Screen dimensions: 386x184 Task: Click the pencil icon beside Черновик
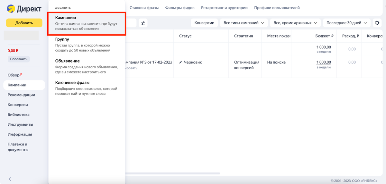click(x=181, y=62)
